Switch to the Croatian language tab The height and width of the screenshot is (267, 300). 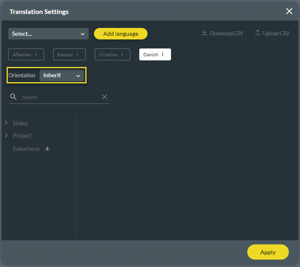(108, 55)
